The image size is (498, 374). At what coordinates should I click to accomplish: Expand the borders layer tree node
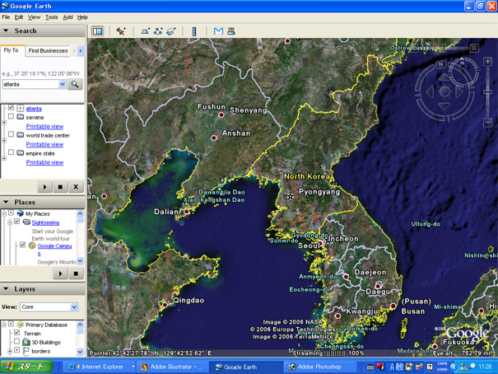pos(11,351)
